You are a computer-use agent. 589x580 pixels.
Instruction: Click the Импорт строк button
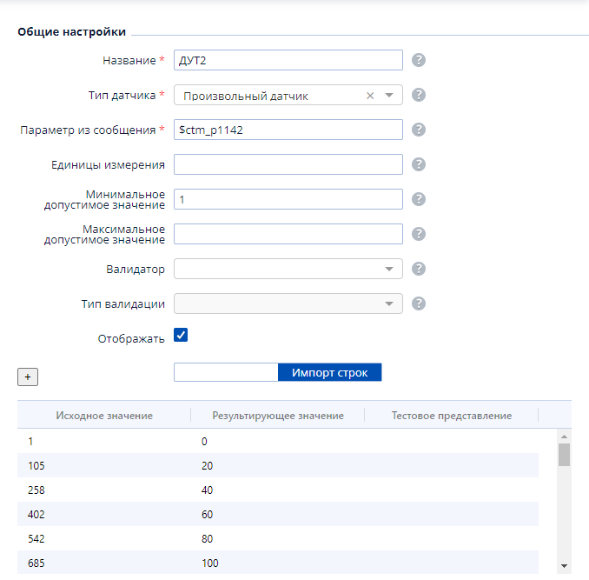(x=330, y=372)
